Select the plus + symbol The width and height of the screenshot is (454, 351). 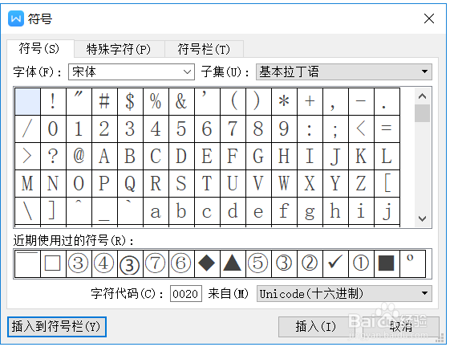pyautogui.click(x=310, y=101)
